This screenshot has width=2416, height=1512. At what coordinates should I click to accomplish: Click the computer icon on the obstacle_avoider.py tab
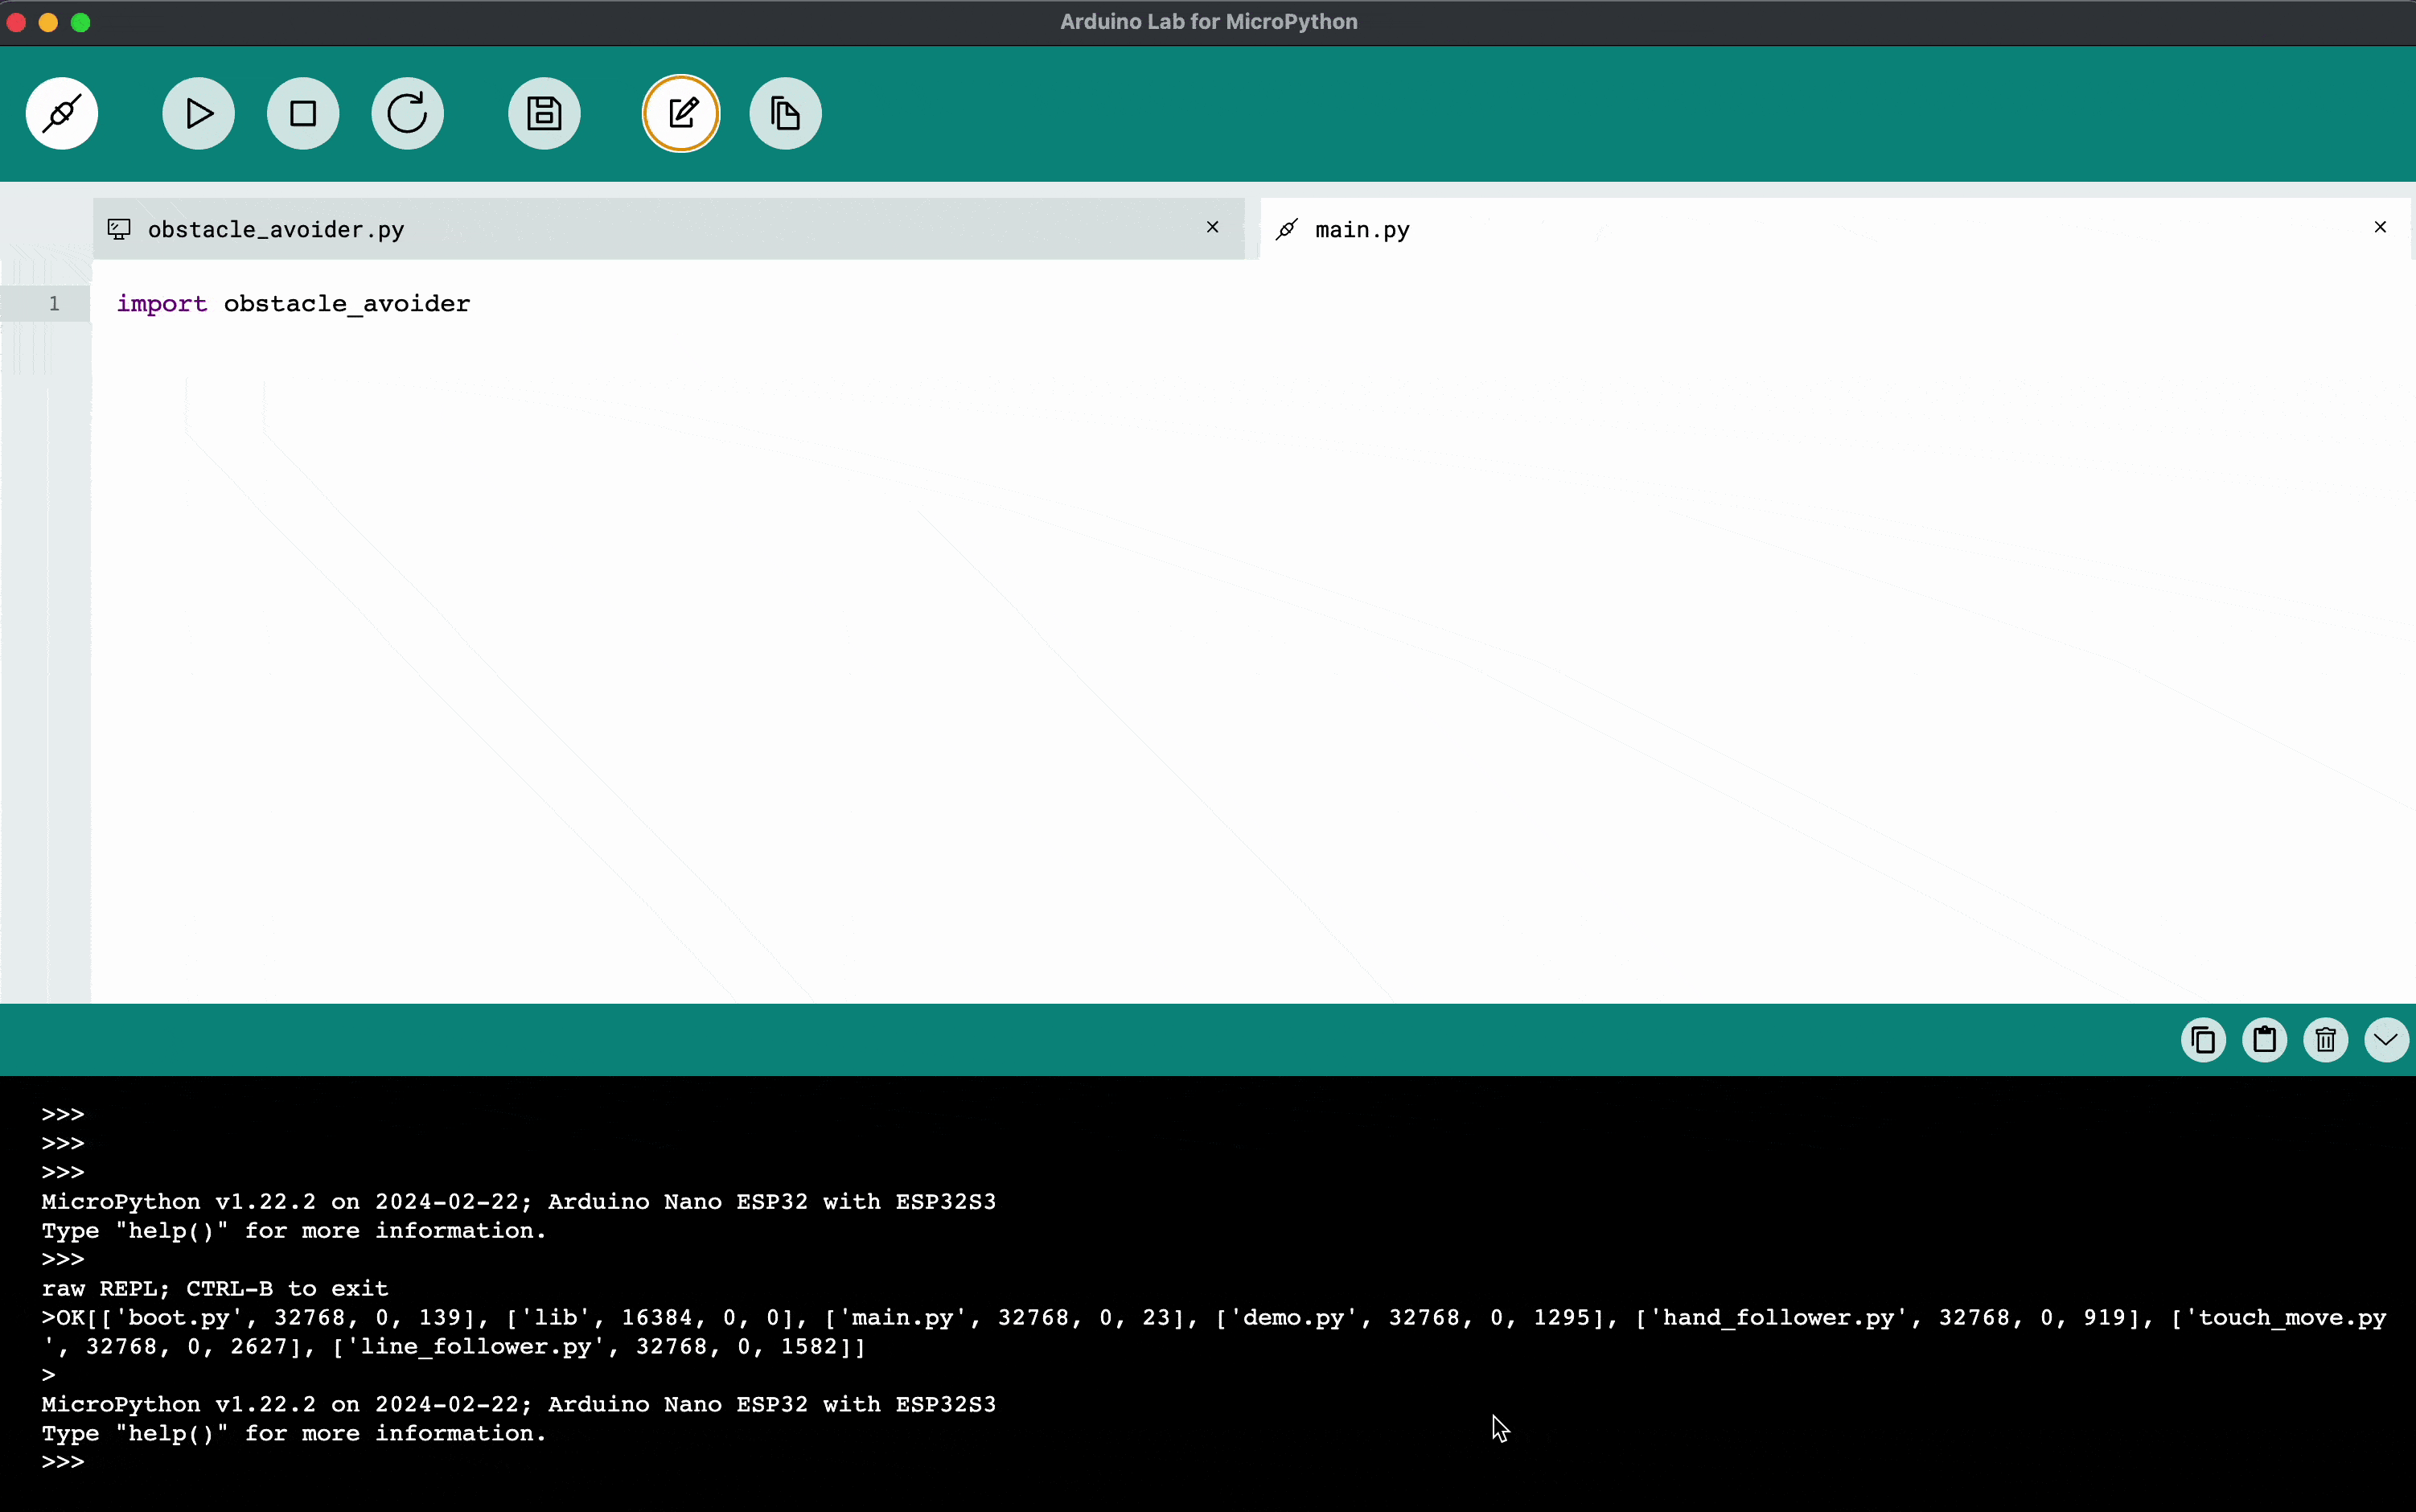[x=119, y=230]
